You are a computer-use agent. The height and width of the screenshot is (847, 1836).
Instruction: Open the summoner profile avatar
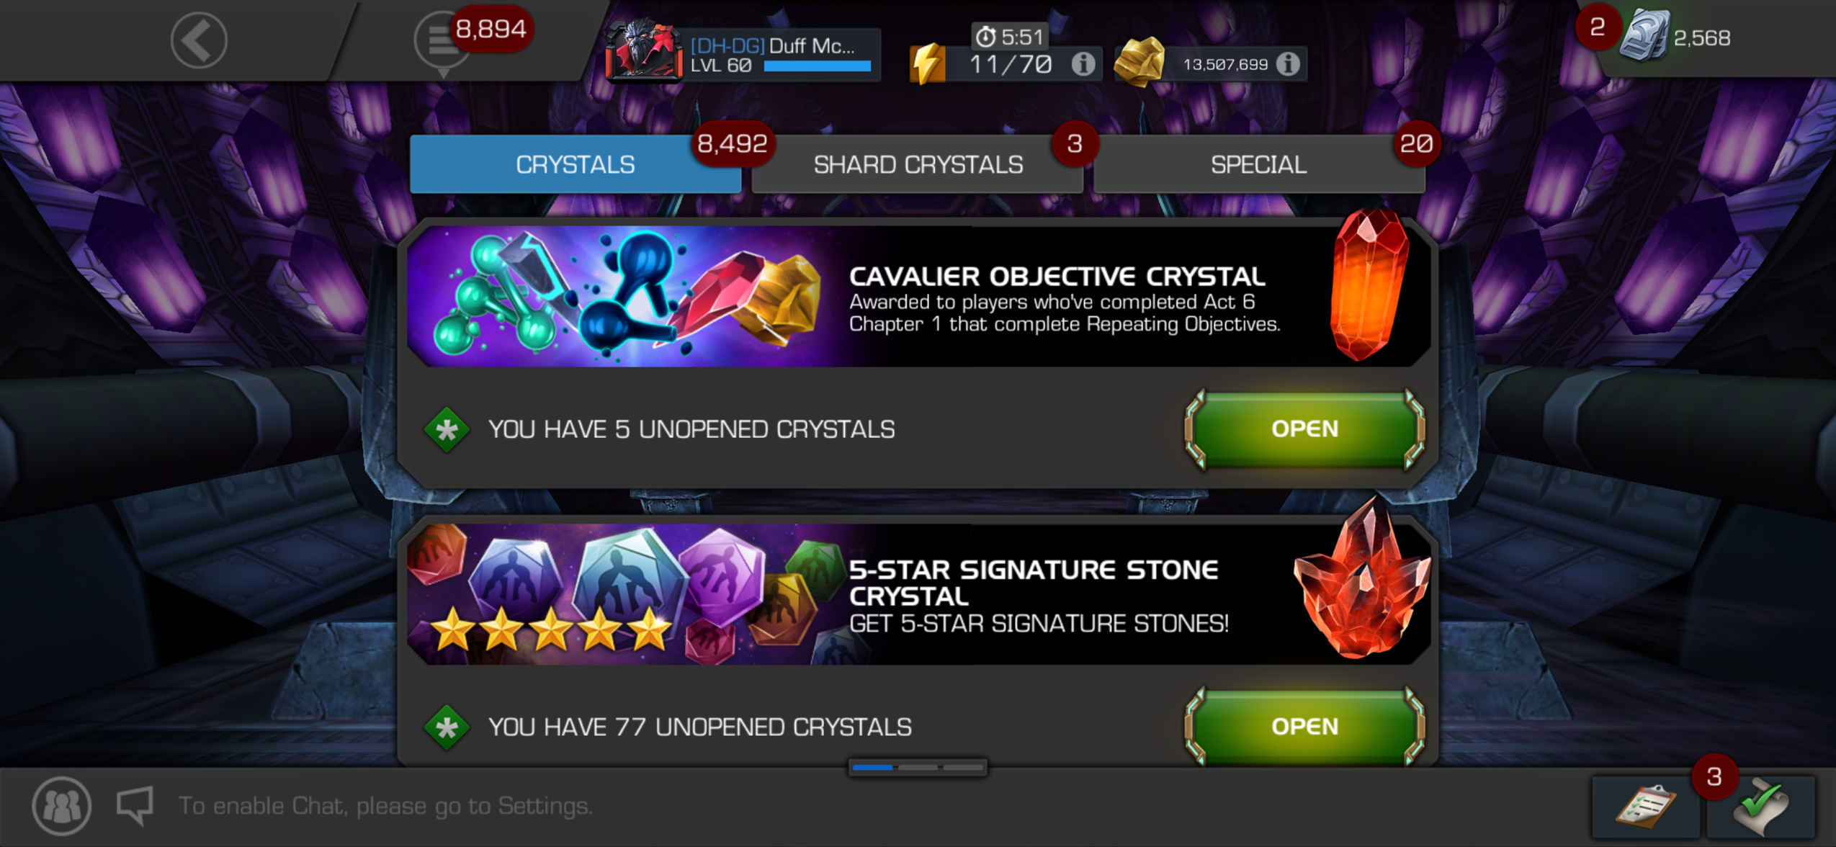pos(645,49)
